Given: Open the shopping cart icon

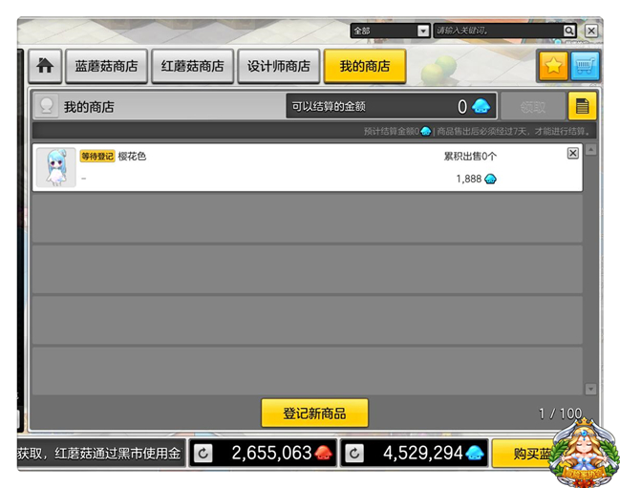Looking at the screenshot, I should coord(585,66).
